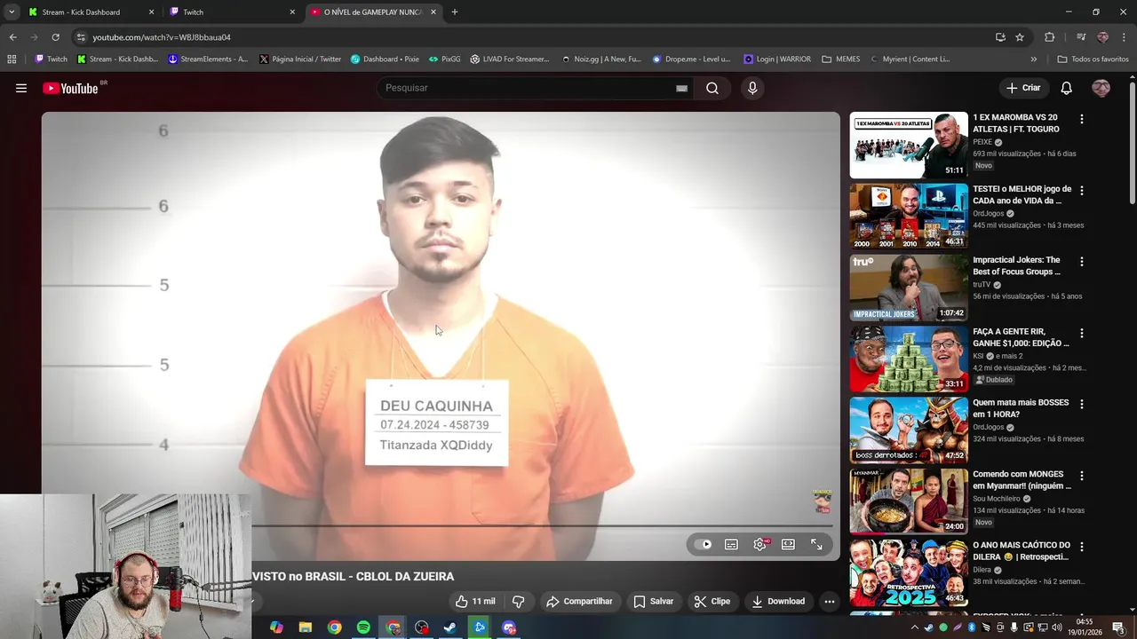
Task: Open Todos os favoritos bookmarks folder
Action: pos(1093,59)
